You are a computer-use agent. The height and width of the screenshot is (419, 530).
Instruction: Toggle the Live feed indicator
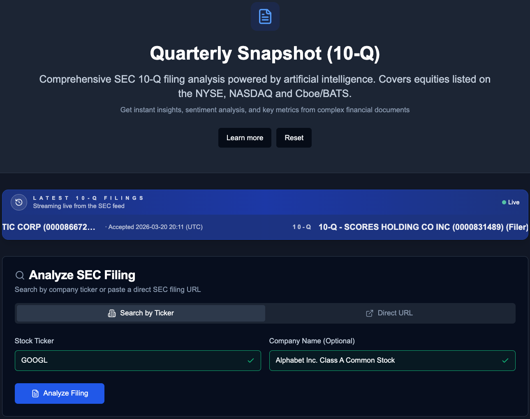[x=511, y=202]
